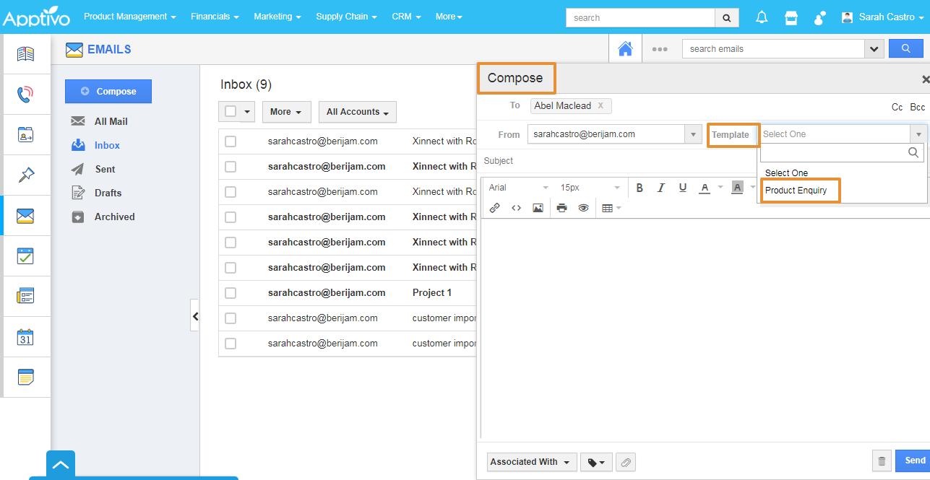Screen dimensions: 930x480
Task: Discard the draft with the trash icon
Action: [882, 461]
